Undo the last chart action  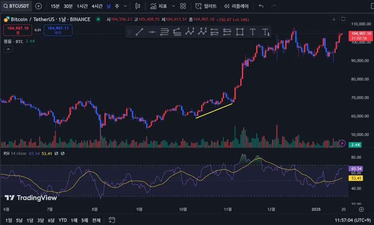pyautogui.click(x=261, y=6)
